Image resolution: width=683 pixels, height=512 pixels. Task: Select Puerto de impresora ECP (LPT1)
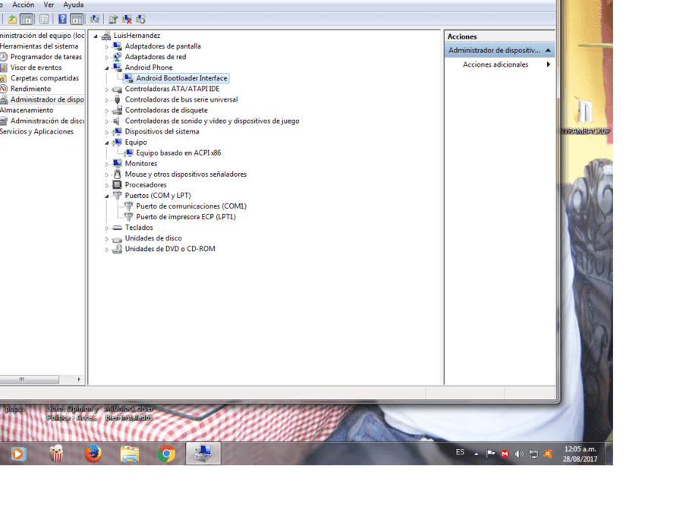186,217
